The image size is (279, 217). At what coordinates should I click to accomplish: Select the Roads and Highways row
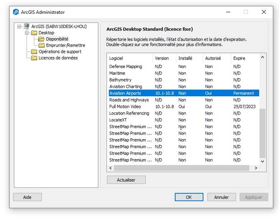click(x=184, y=100)
